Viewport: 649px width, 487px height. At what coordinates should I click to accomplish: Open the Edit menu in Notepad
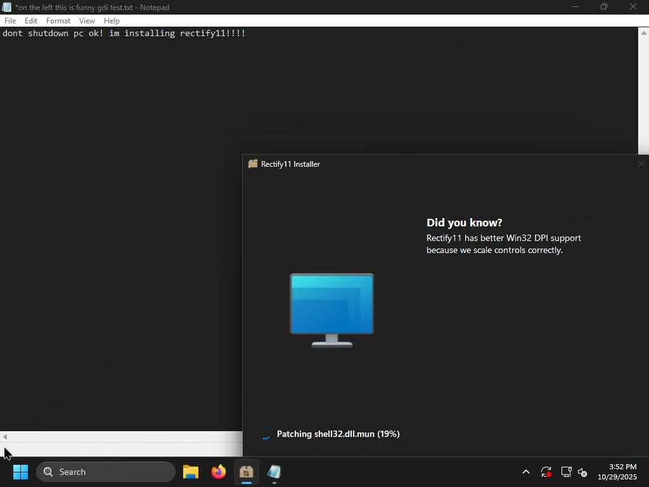30,21
